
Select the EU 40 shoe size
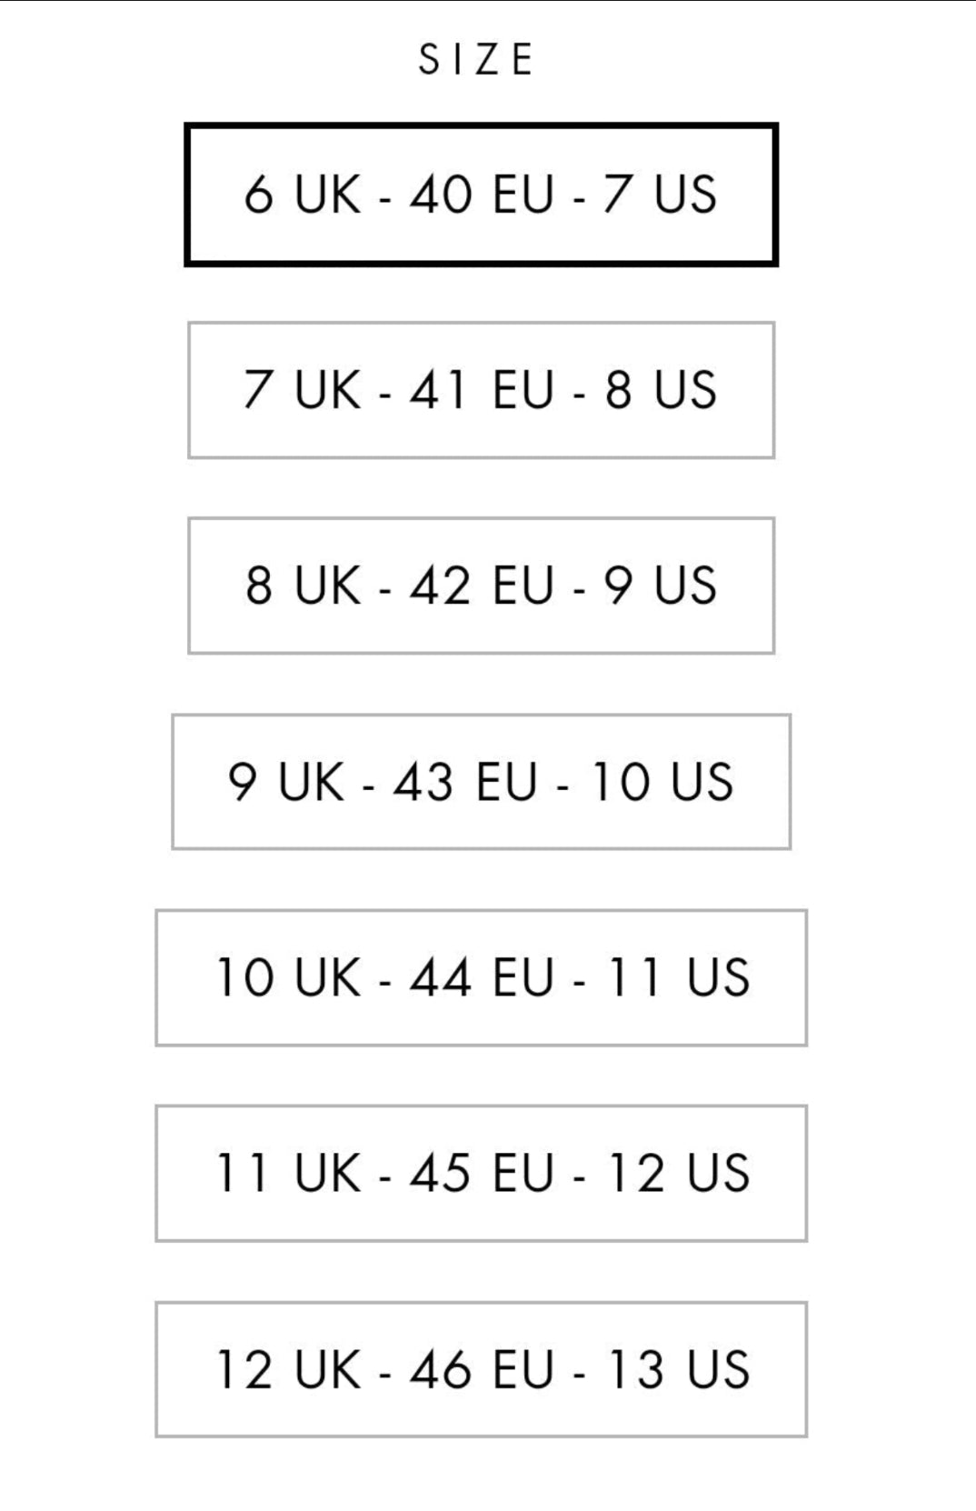coord(481,195)
